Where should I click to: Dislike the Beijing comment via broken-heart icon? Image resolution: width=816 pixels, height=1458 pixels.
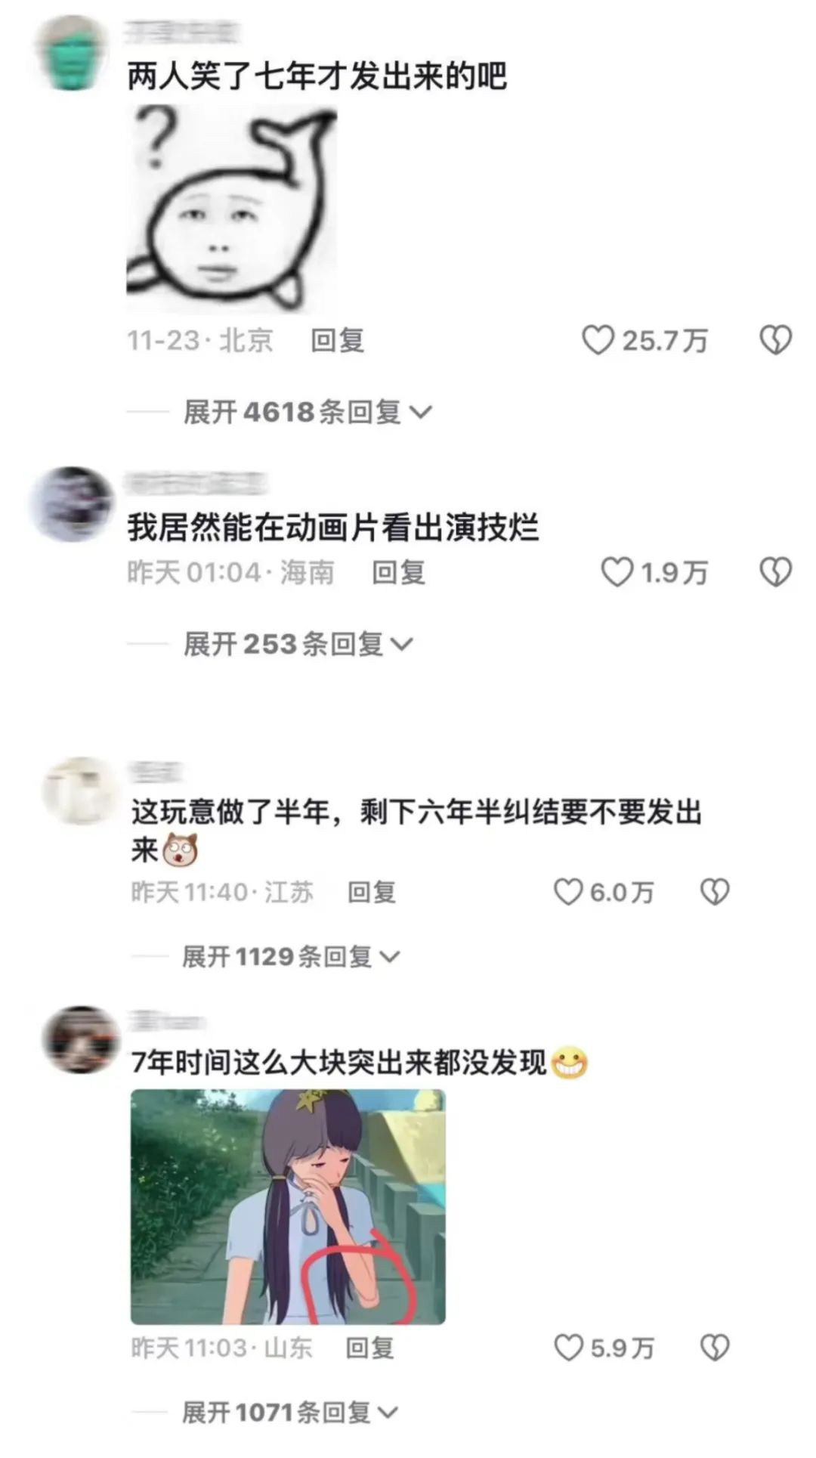pos(775,340)
